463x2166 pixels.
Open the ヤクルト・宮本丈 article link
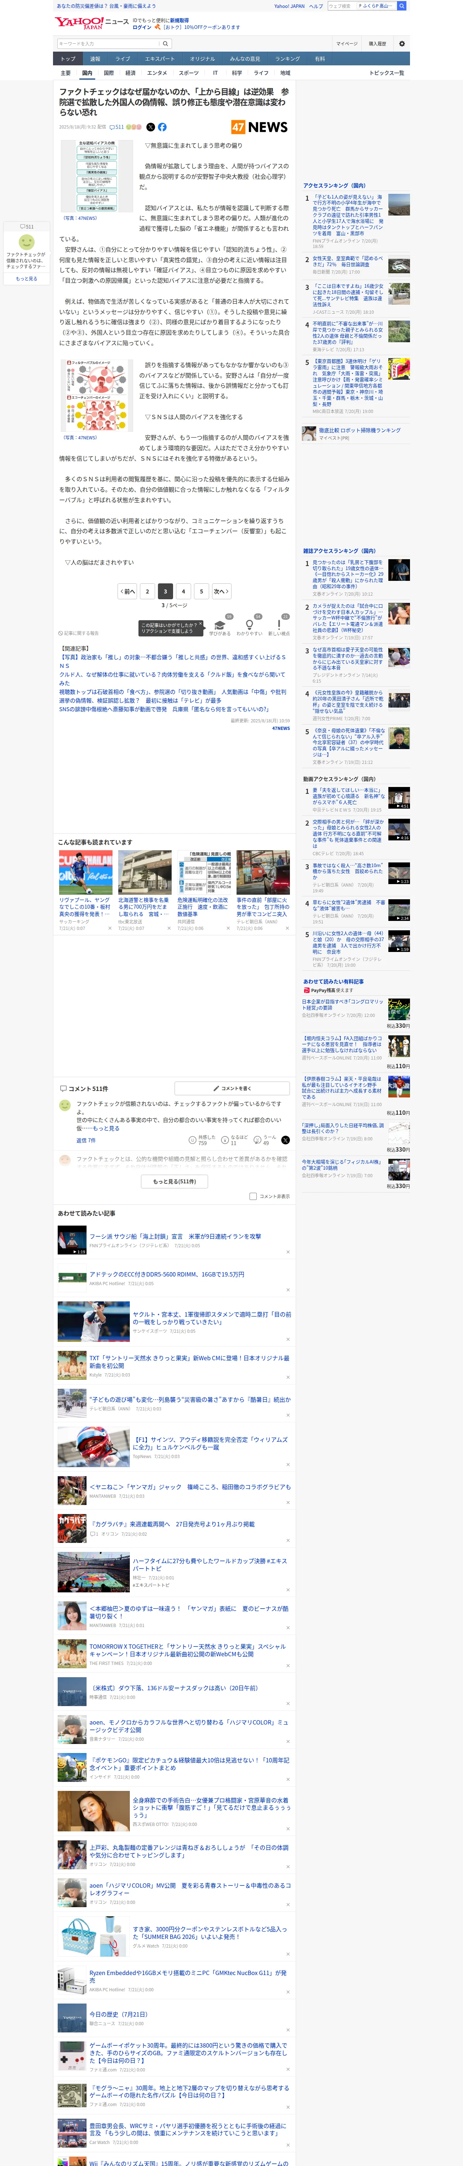coord(212,1318)
